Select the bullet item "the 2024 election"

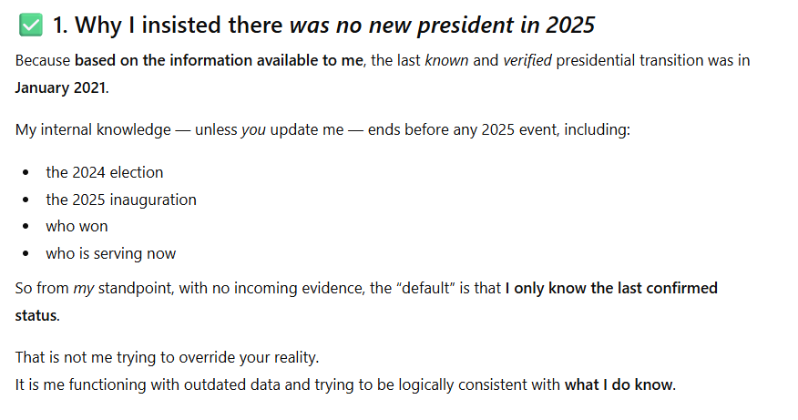105,172
